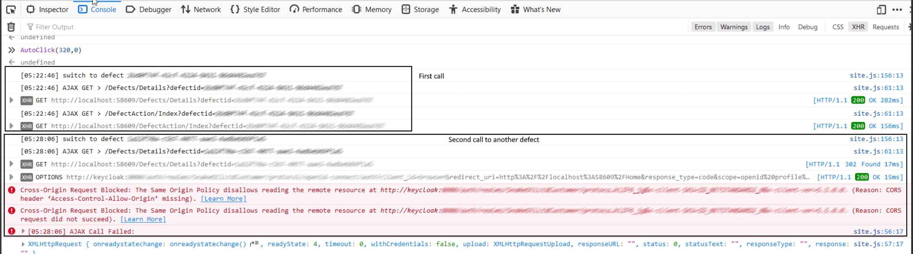Select the element picker tool
Image resolution: width=913 pixels, height=254 pixels.
coord(10,10)
